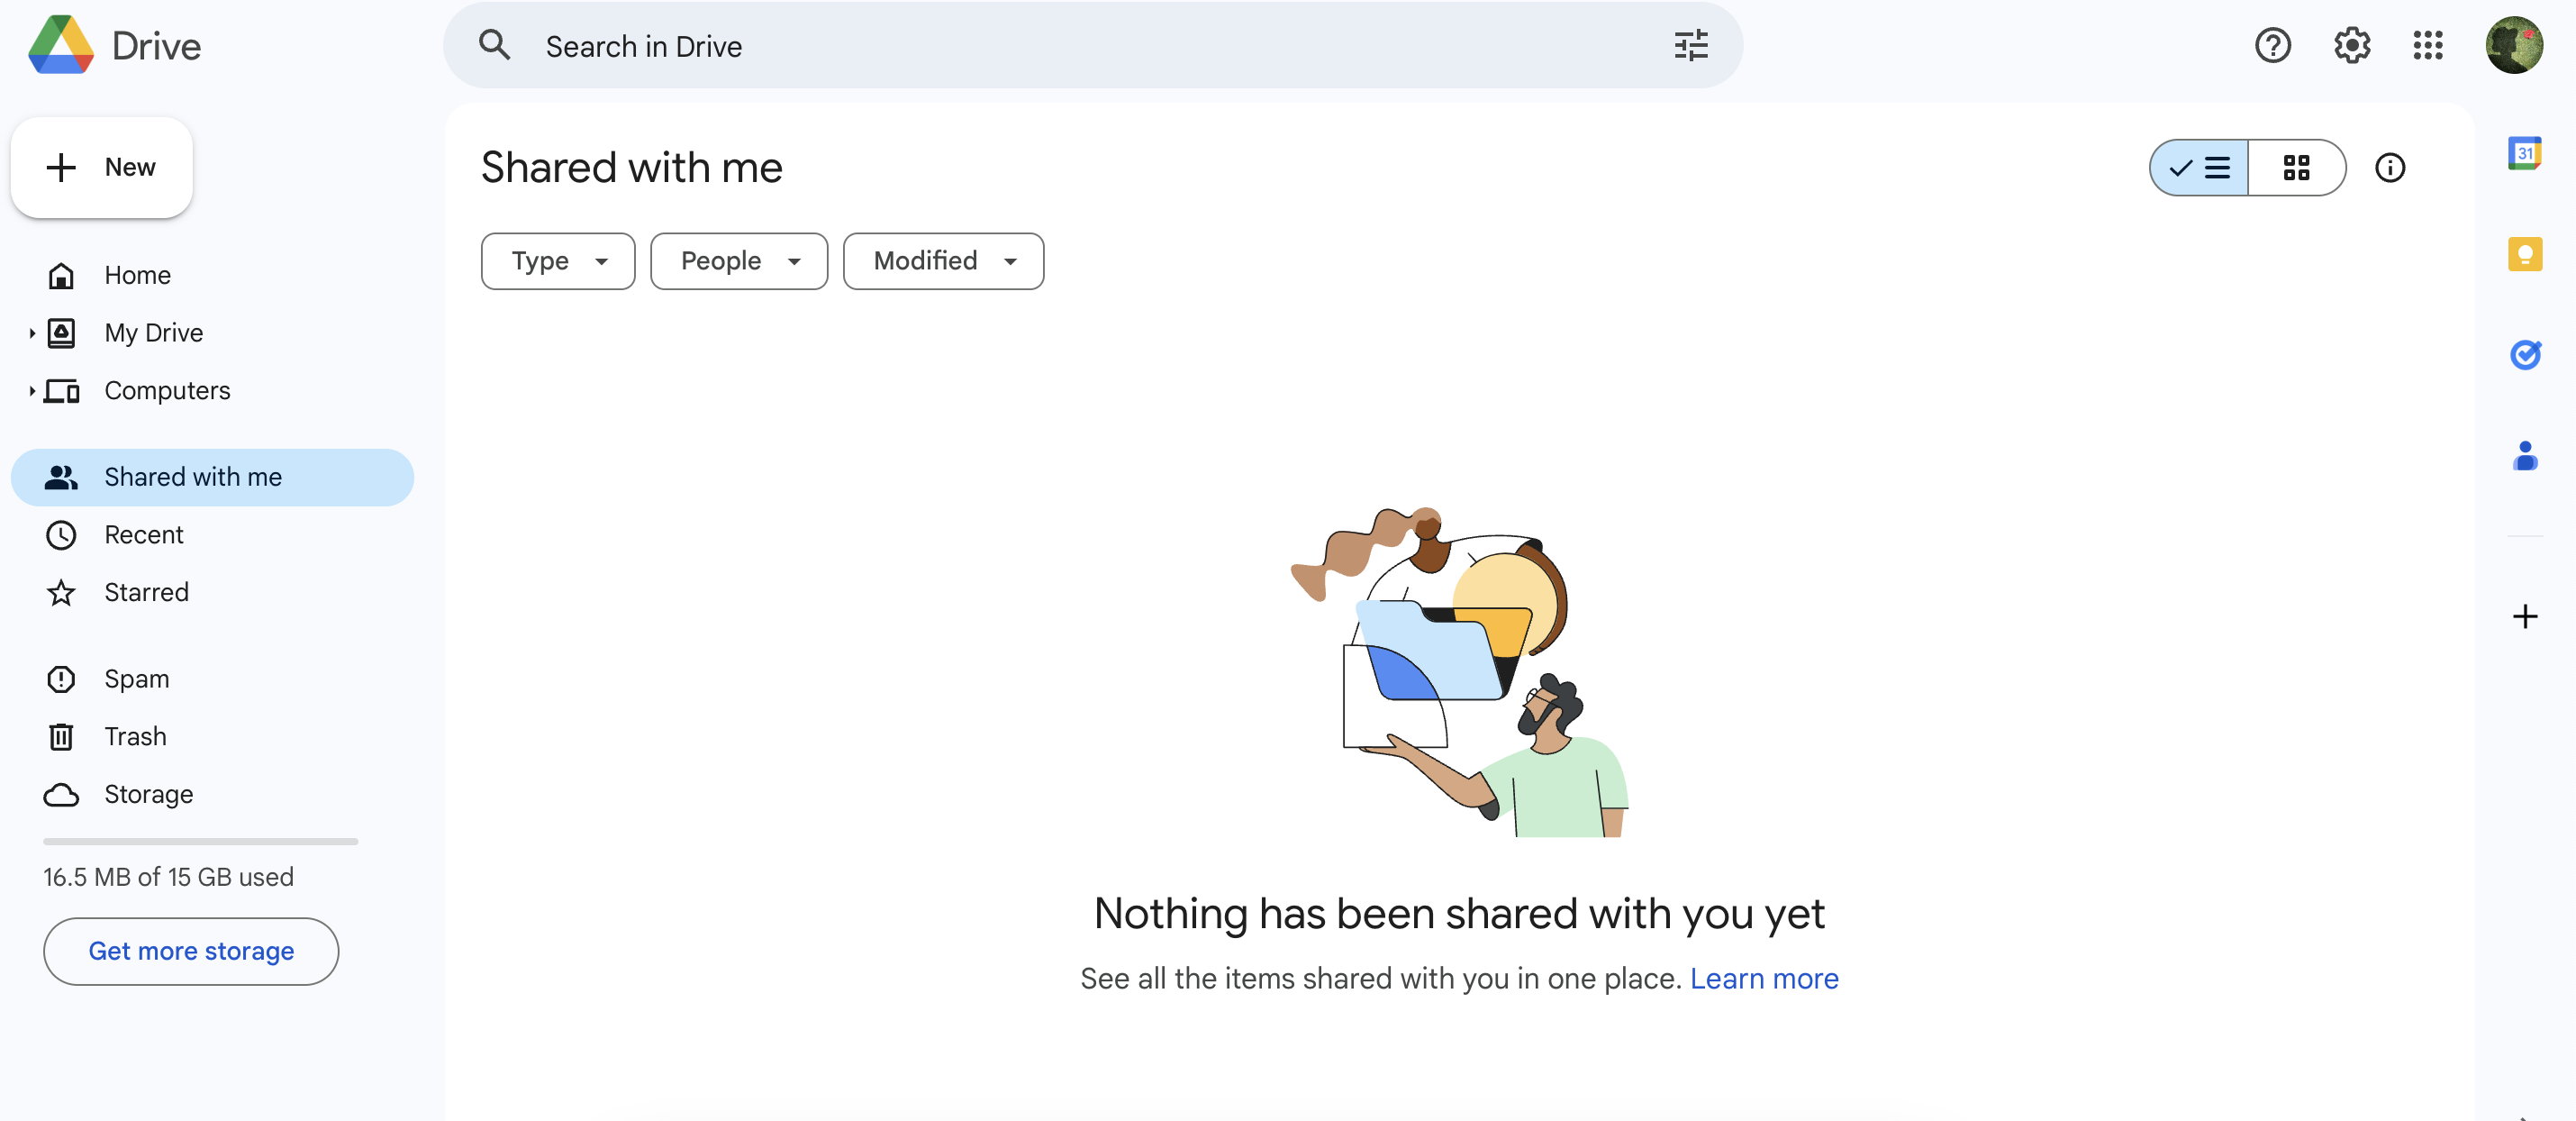Follow the Learn more link

tap(1763, 978)
